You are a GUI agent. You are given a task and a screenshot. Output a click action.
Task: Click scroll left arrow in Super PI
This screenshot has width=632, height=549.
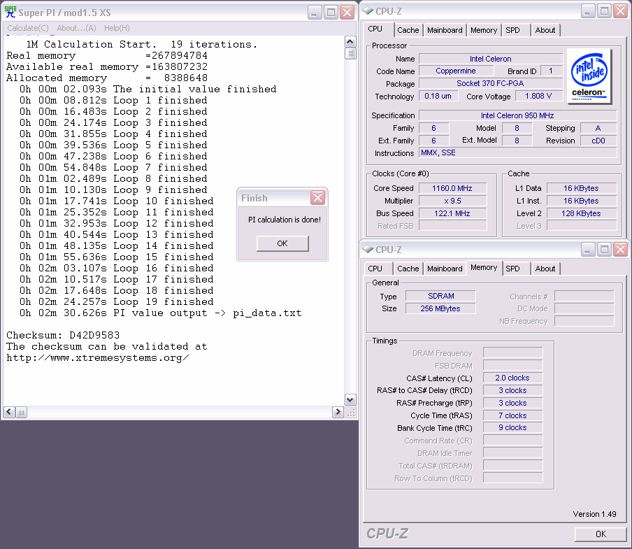(9, 412)
